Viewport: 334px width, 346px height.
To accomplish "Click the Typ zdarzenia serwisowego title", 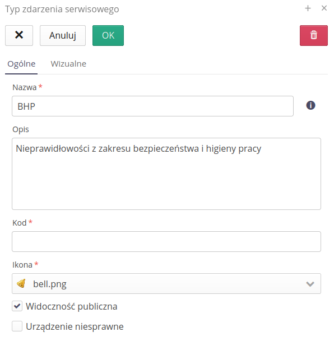I will click(62, 10).
